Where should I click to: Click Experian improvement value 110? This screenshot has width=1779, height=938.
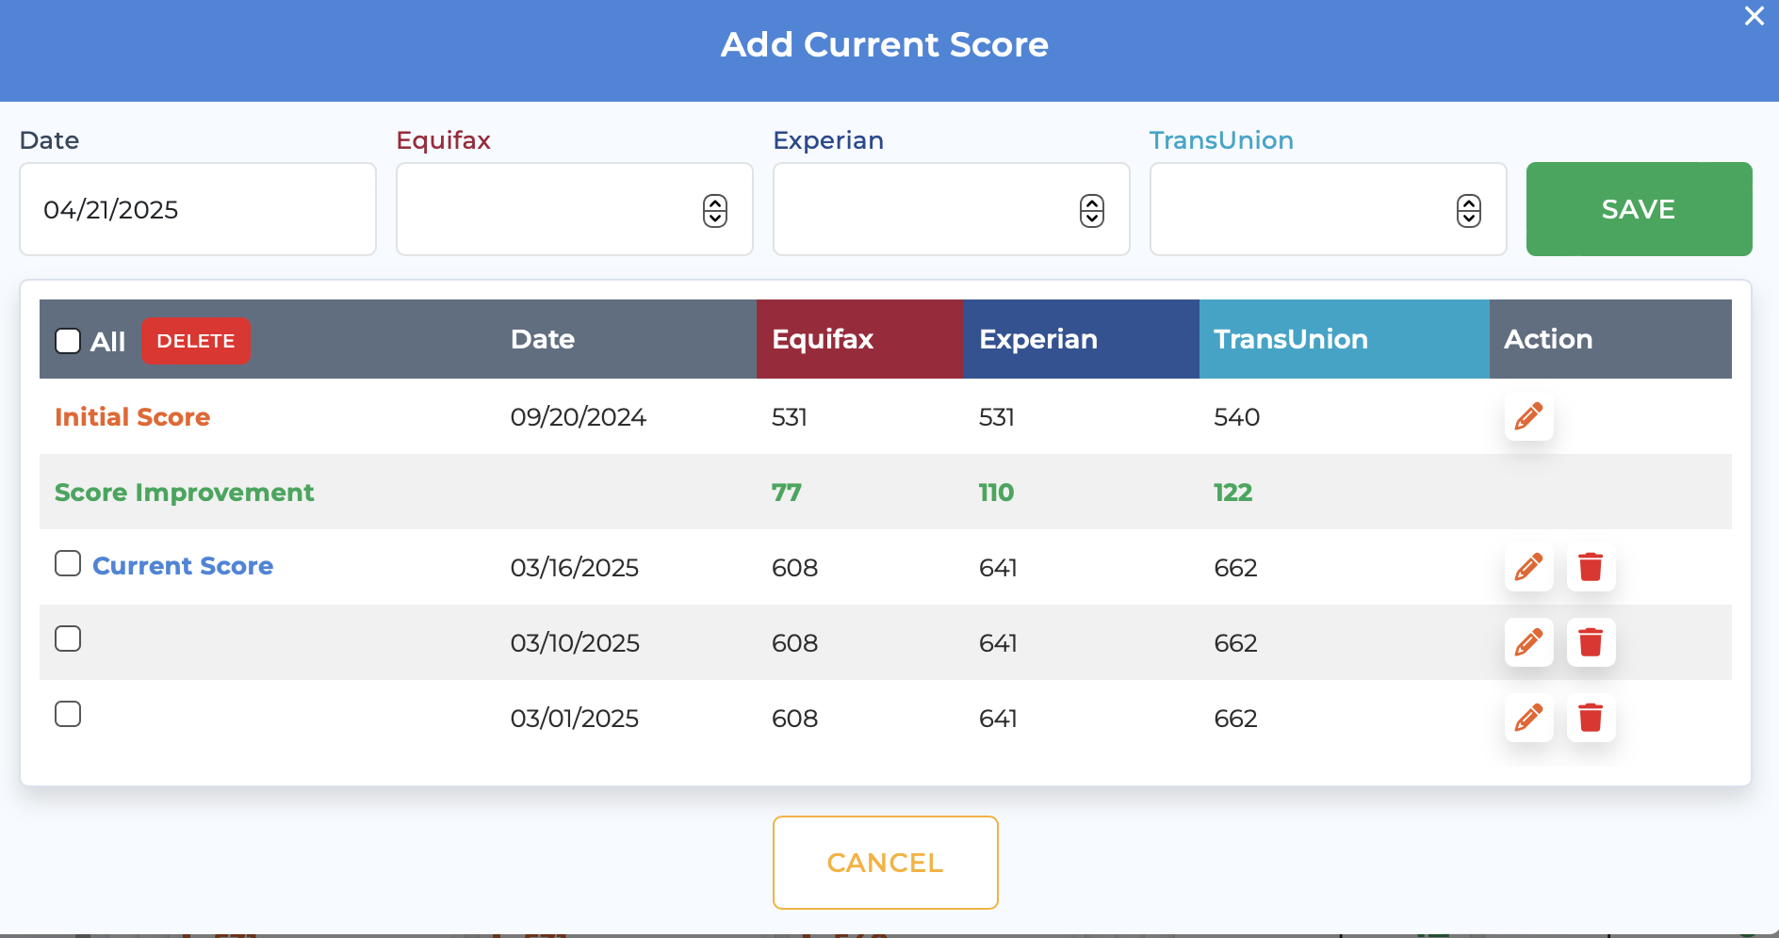(x=996, y=492)
